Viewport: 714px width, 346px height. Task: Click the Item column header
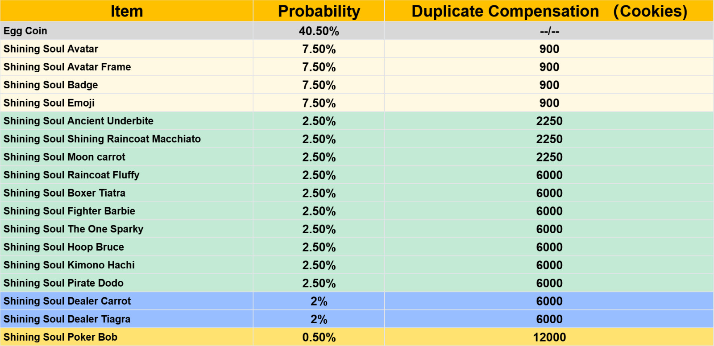tap(127, 11)
